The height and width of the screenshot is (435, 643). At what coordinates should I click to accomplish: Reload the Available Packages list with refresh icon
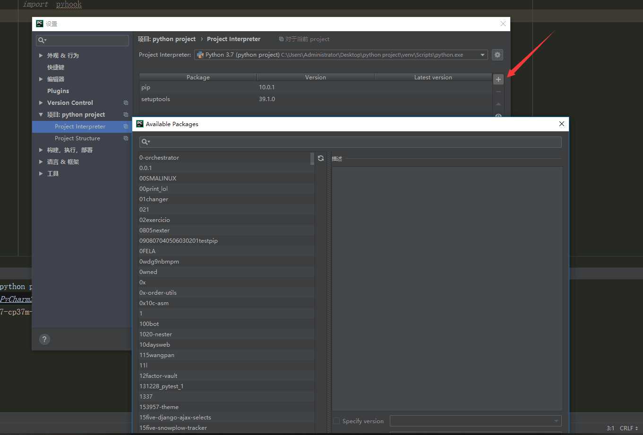[321, 158]
